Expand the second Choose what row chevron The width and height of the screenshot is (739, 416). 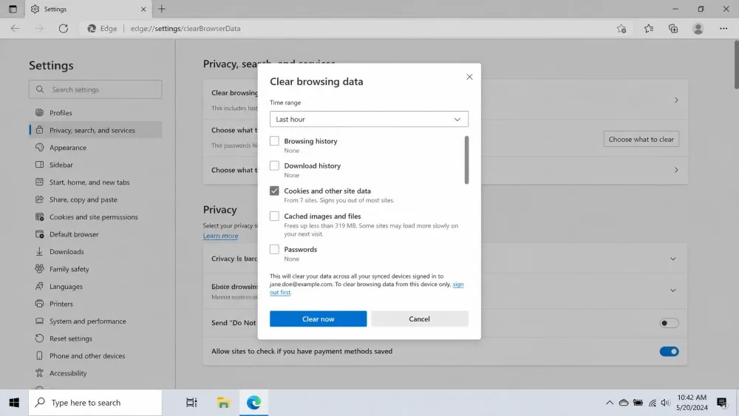point(676,170)
